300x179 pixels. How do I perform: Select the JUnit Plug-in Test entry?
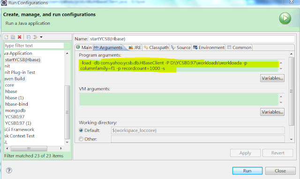tap(20, 72)
